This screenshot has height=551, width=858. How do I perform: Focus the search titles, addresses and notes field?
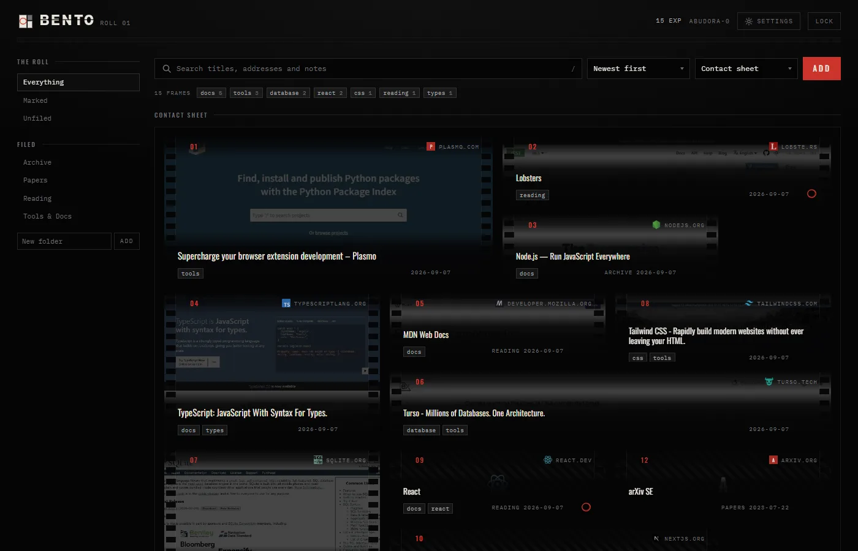click(x=368, y=69)
